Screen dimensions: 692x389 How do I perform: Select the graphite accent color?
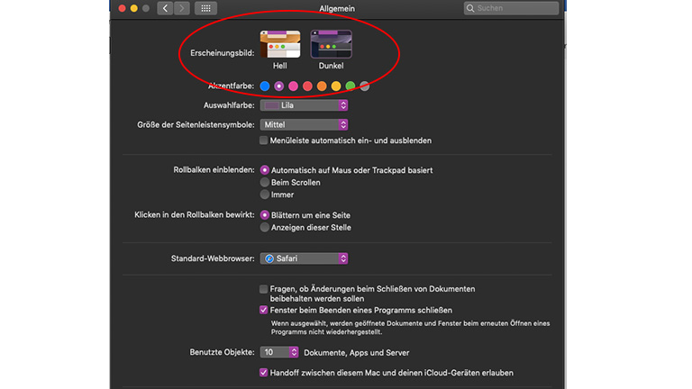[364, 86]
